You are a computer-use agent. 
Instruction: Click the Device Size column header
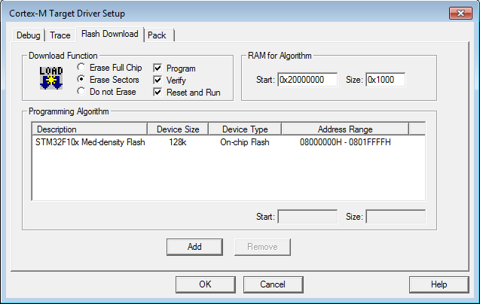(178, 129)
